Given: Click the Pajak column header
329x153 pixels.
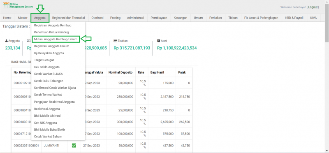Looking at the screenshot, I should 182,72.
